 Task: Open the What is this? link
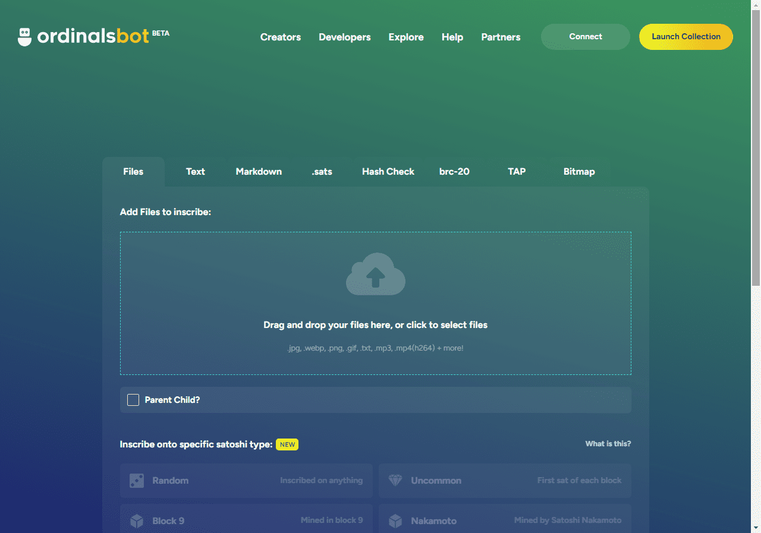608,444
